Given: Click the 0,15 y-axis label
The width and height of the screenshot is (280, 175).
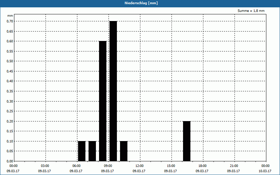Looking at the screenshot, I should 10,131.
